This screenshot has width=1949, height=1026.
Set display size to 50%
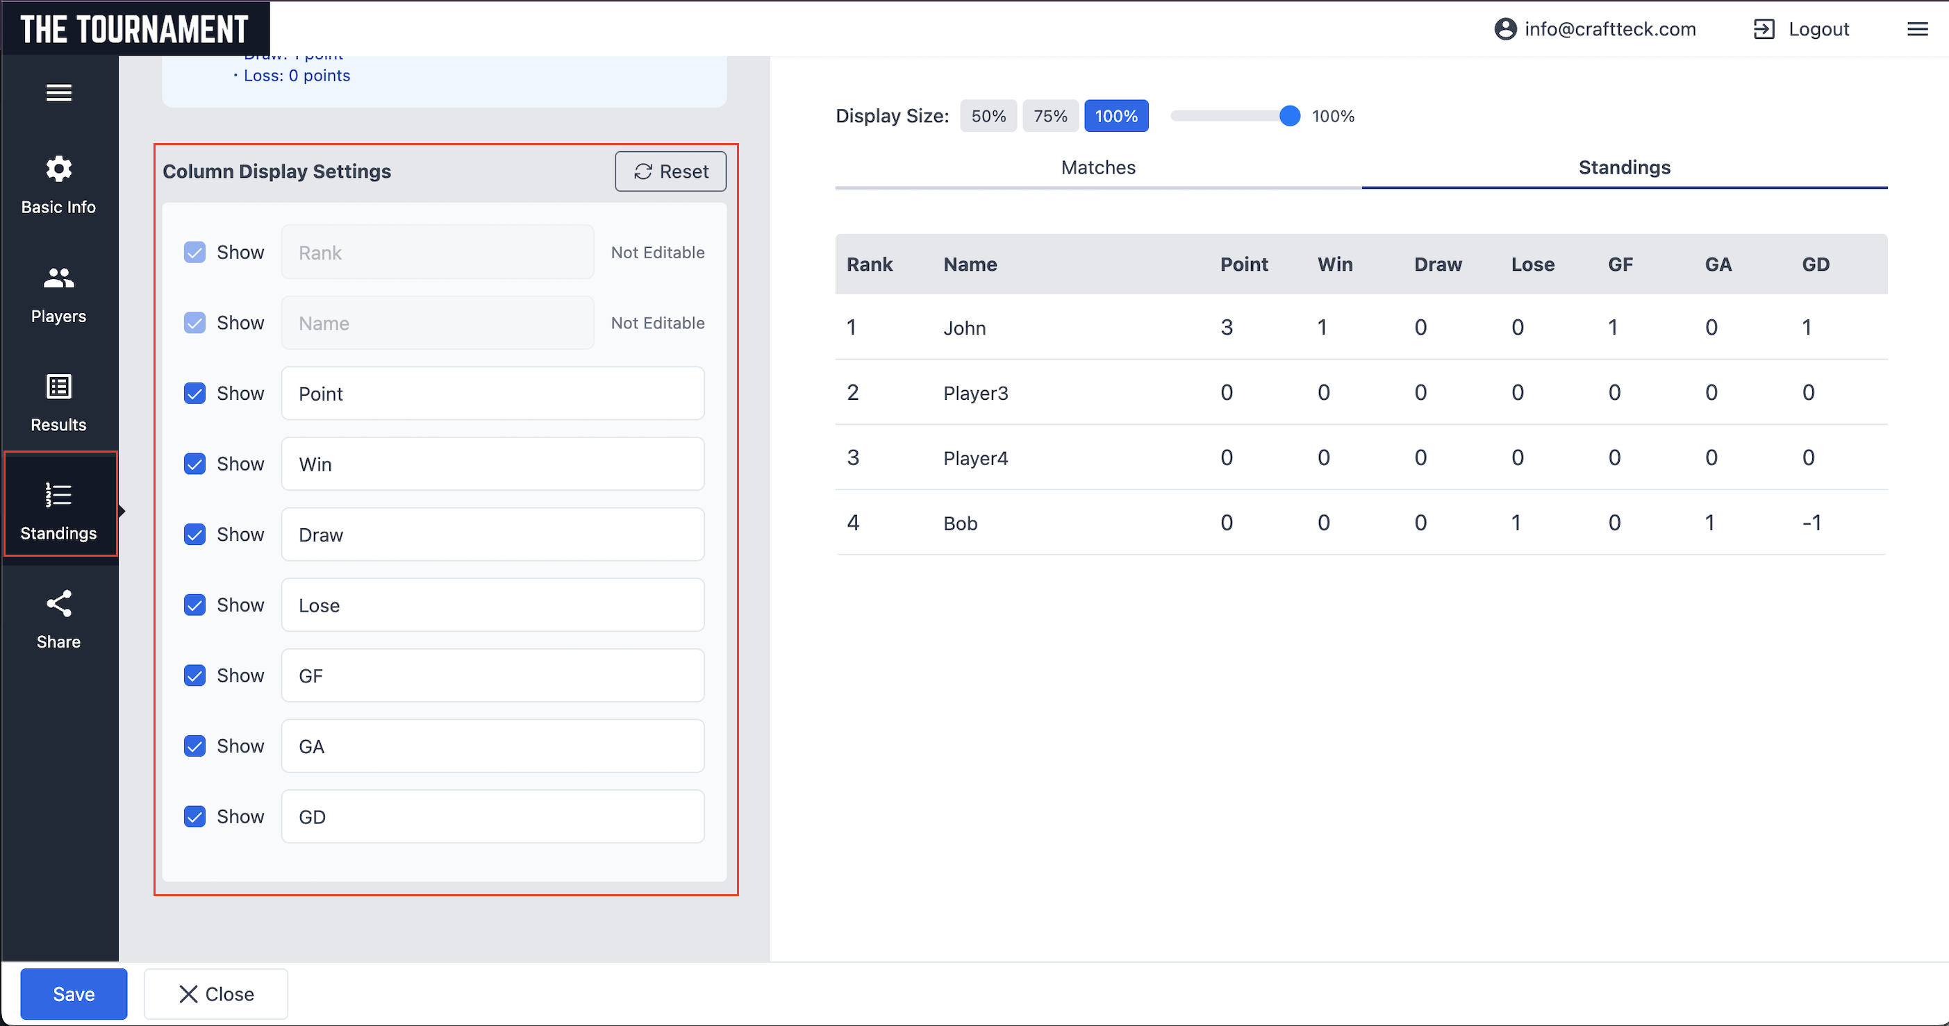tap(988, 116)
